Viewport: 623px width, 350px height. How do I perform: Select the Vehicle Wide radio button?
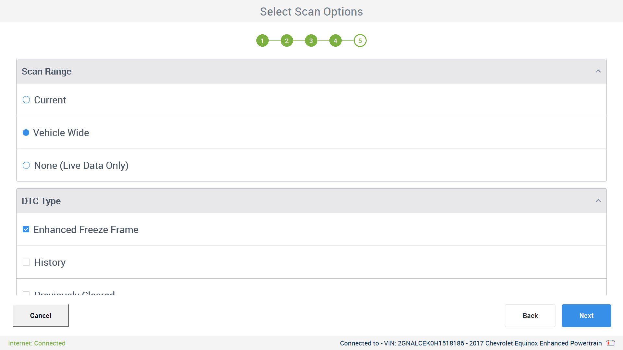tap(26, 133)
